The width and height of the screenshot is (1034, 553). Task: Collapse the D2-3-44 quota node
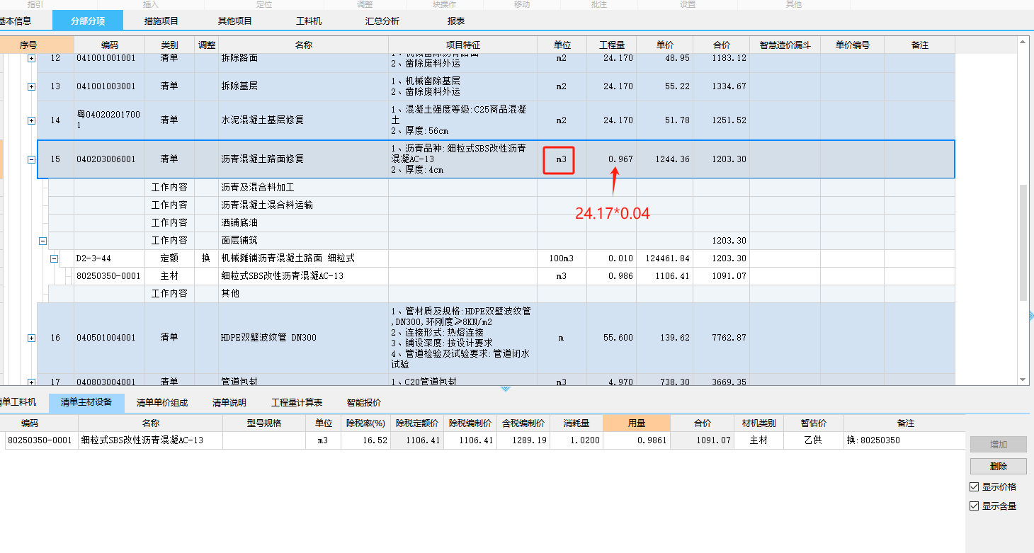tap(54, 259)
